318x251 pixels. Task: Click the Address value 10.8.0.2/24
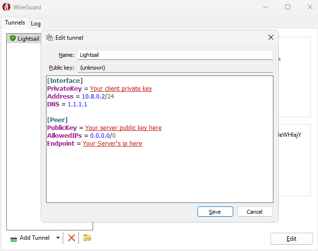[98, 97]
